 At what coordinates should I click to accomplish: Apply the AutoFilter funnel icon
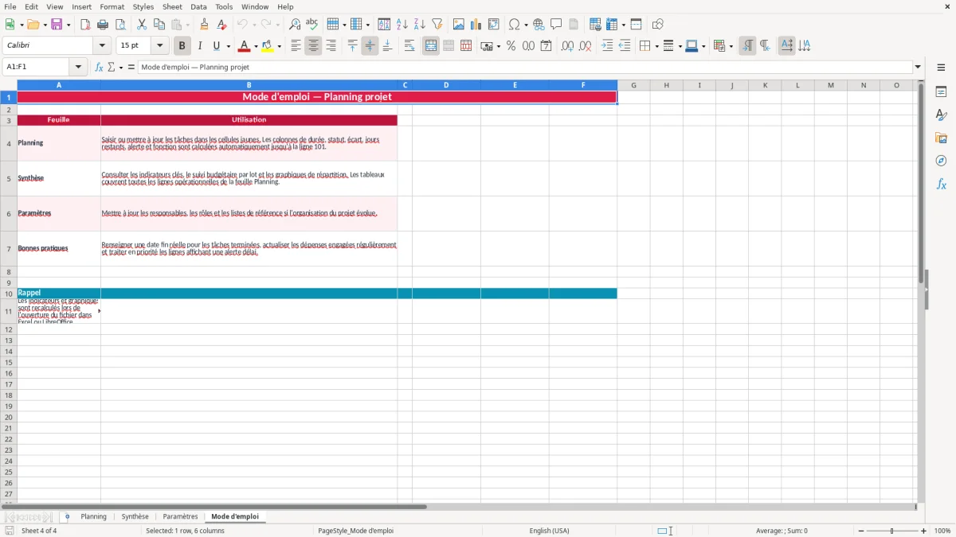coord(437,25)
